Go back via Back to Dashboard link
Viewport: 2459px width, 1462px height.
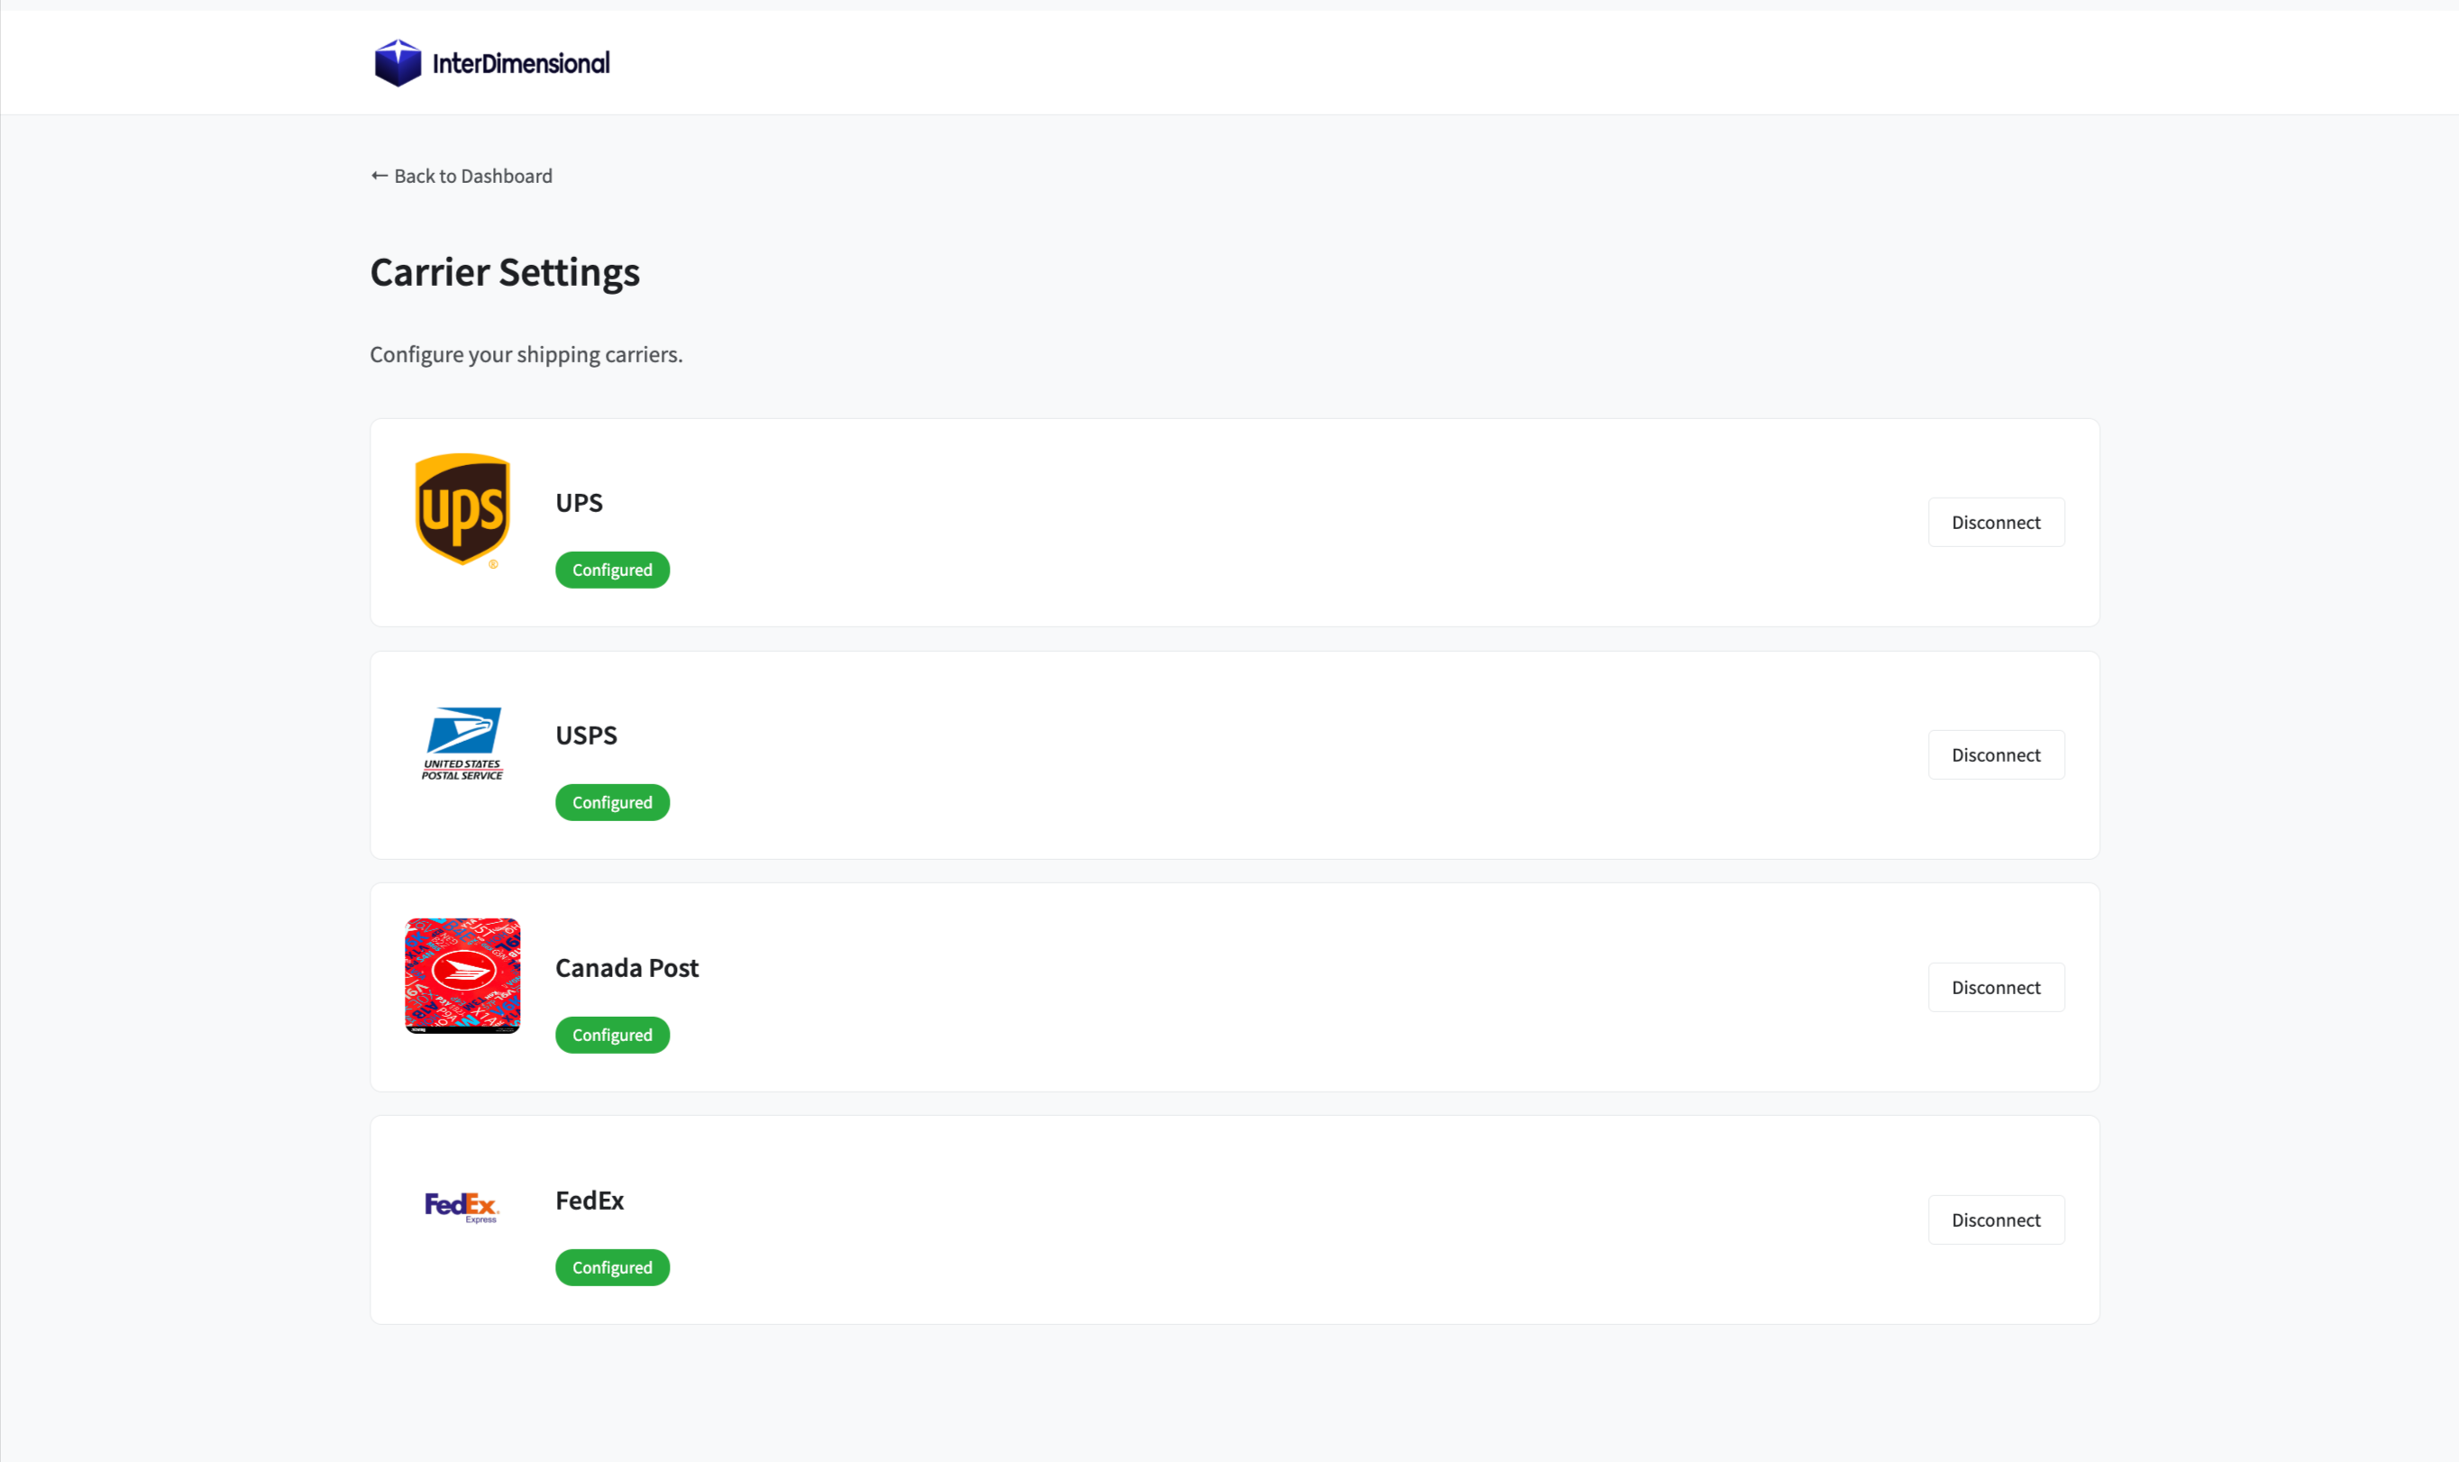(x=462, y=176)
